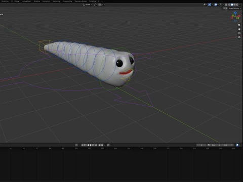This screenshot has height=182, width=243.
Task: Play the animation in reverse
Action: pos(88,145)
